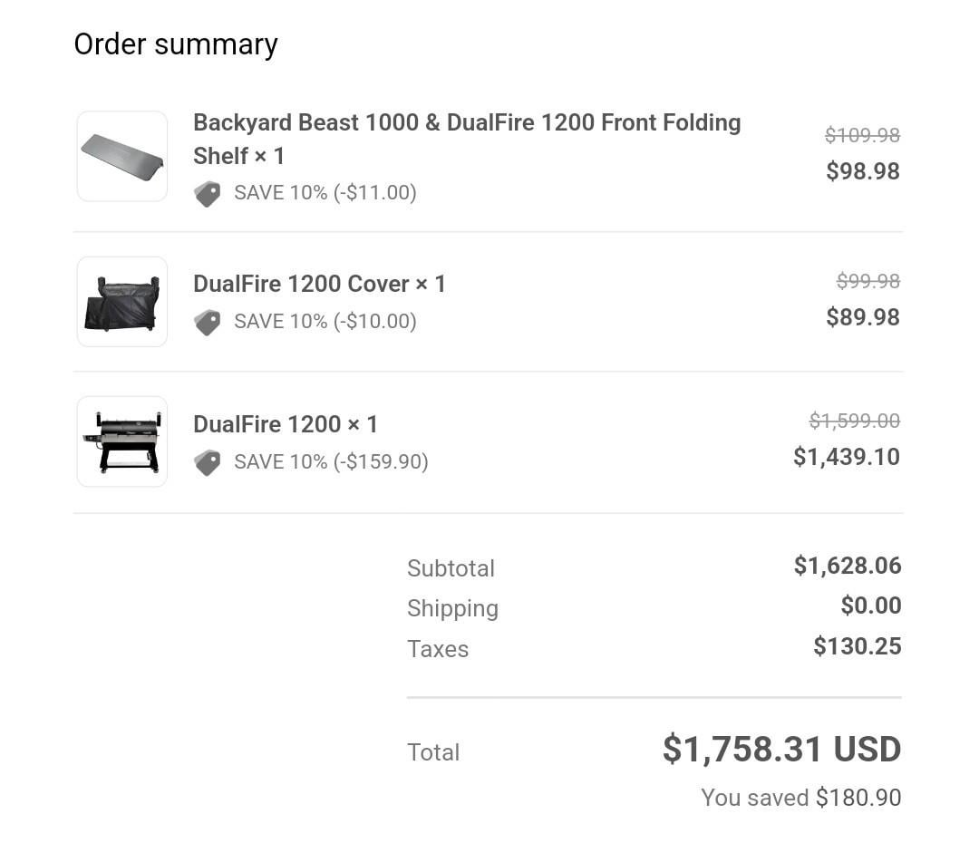The image size is (979, 843).
Task: Click the discount tag icon under Folding Shelf
Action: [208, 194]
